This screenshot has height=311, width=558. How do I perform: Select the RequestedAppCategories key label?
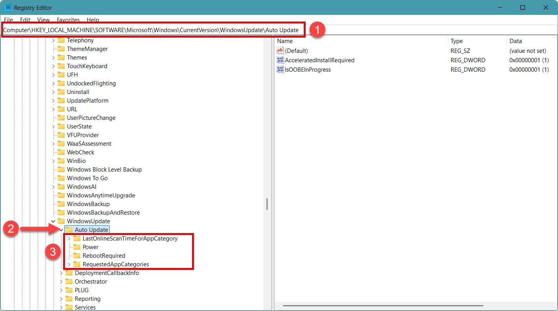[x=116, y=264]
